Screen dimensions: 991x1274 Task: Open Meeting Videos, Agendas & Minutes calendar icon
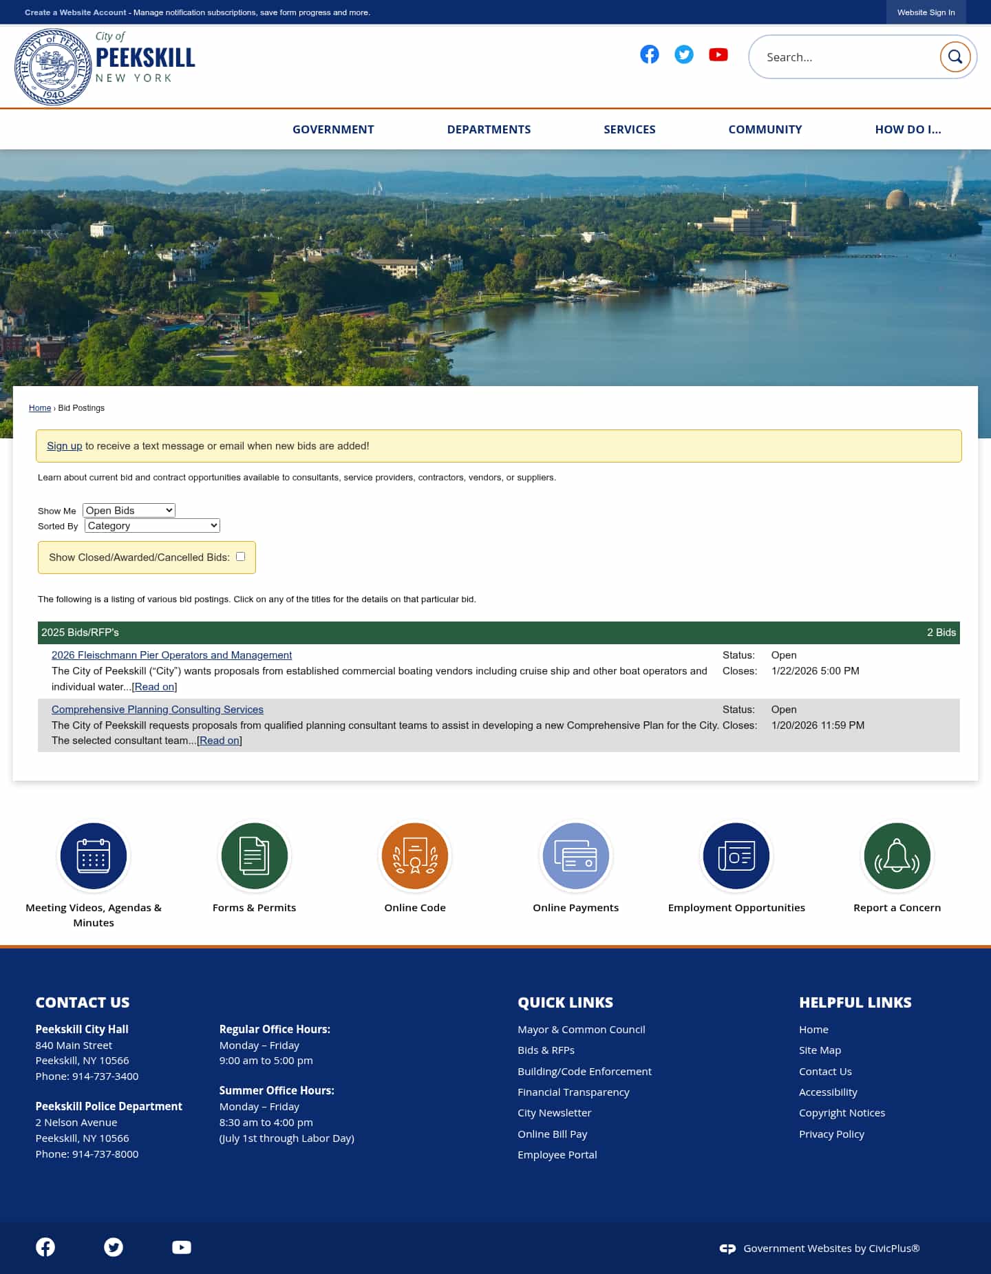(x=94, y=856)
